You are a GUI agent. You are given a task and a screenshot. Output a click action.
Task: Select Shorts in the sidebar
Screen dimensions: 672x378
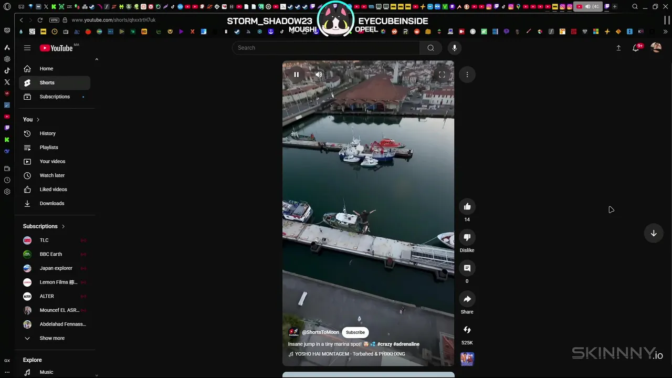click(55, 82)
